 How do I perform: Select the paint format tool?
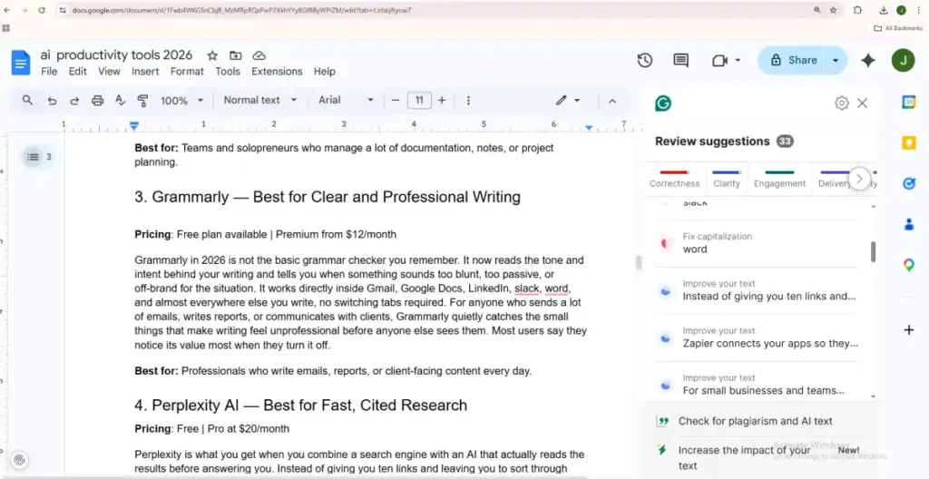[x=142, y=101]
